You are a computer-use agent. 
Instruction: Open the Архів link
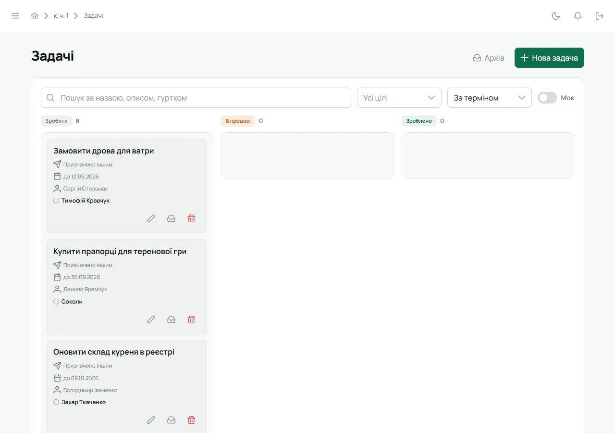[489, 58]
